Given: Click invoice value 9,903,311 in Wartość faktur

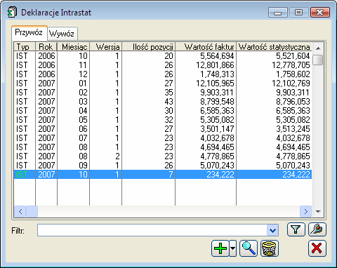Looking at the screenshot, I should [217, 93].
